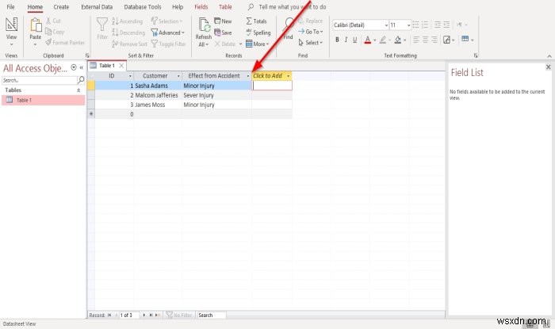The width and height of the screenshot is (555, 329).
Task: Switch to the Create tab
Action: pos(61,6)
